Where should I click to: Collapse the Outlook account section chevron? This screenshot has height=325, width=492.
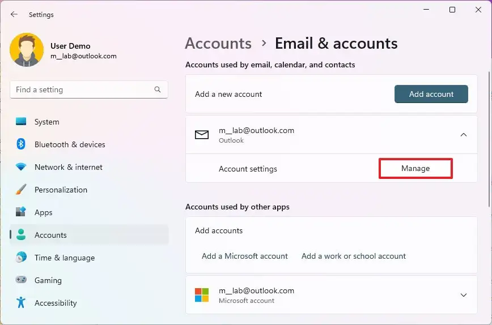(464, 135)
